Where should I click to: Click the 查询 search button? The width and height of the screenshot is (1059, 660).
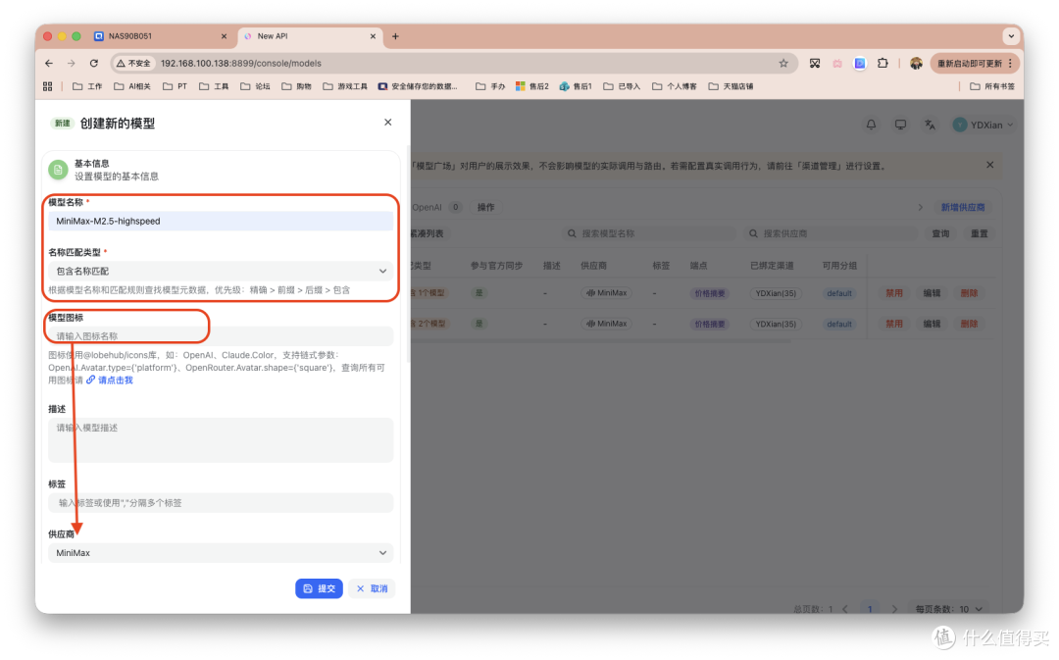(x=940, y=233)
